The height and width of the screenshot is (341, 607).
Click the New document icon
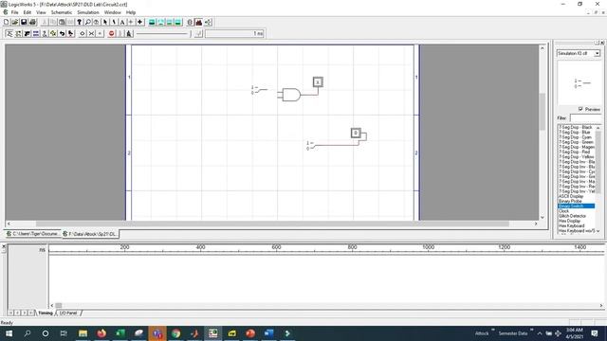point(7,23)
